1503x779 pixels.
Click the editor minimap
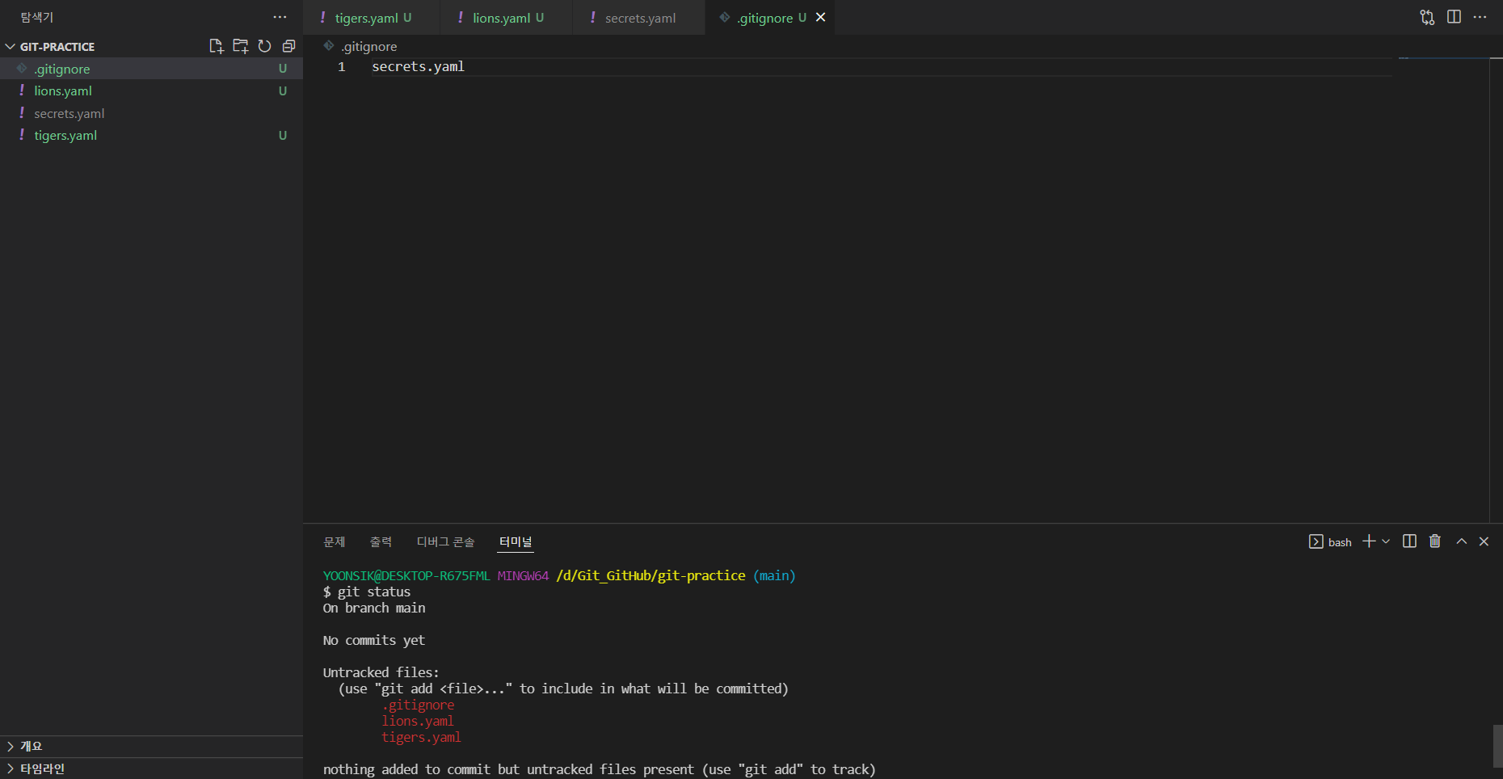[1443, 58]
